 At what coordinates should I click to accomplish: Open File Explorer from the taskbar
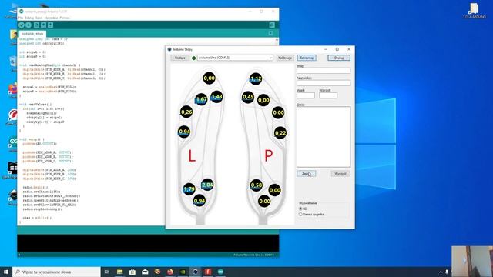120,272
